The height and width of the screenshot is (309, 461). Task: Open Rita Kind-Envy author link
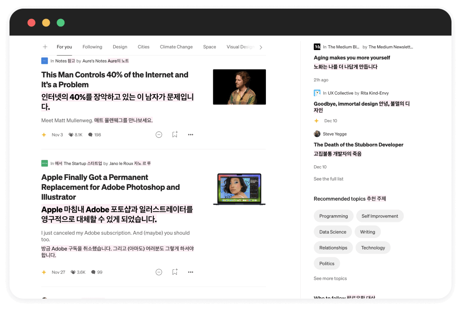pyautogui.click(x=375, y=93)
